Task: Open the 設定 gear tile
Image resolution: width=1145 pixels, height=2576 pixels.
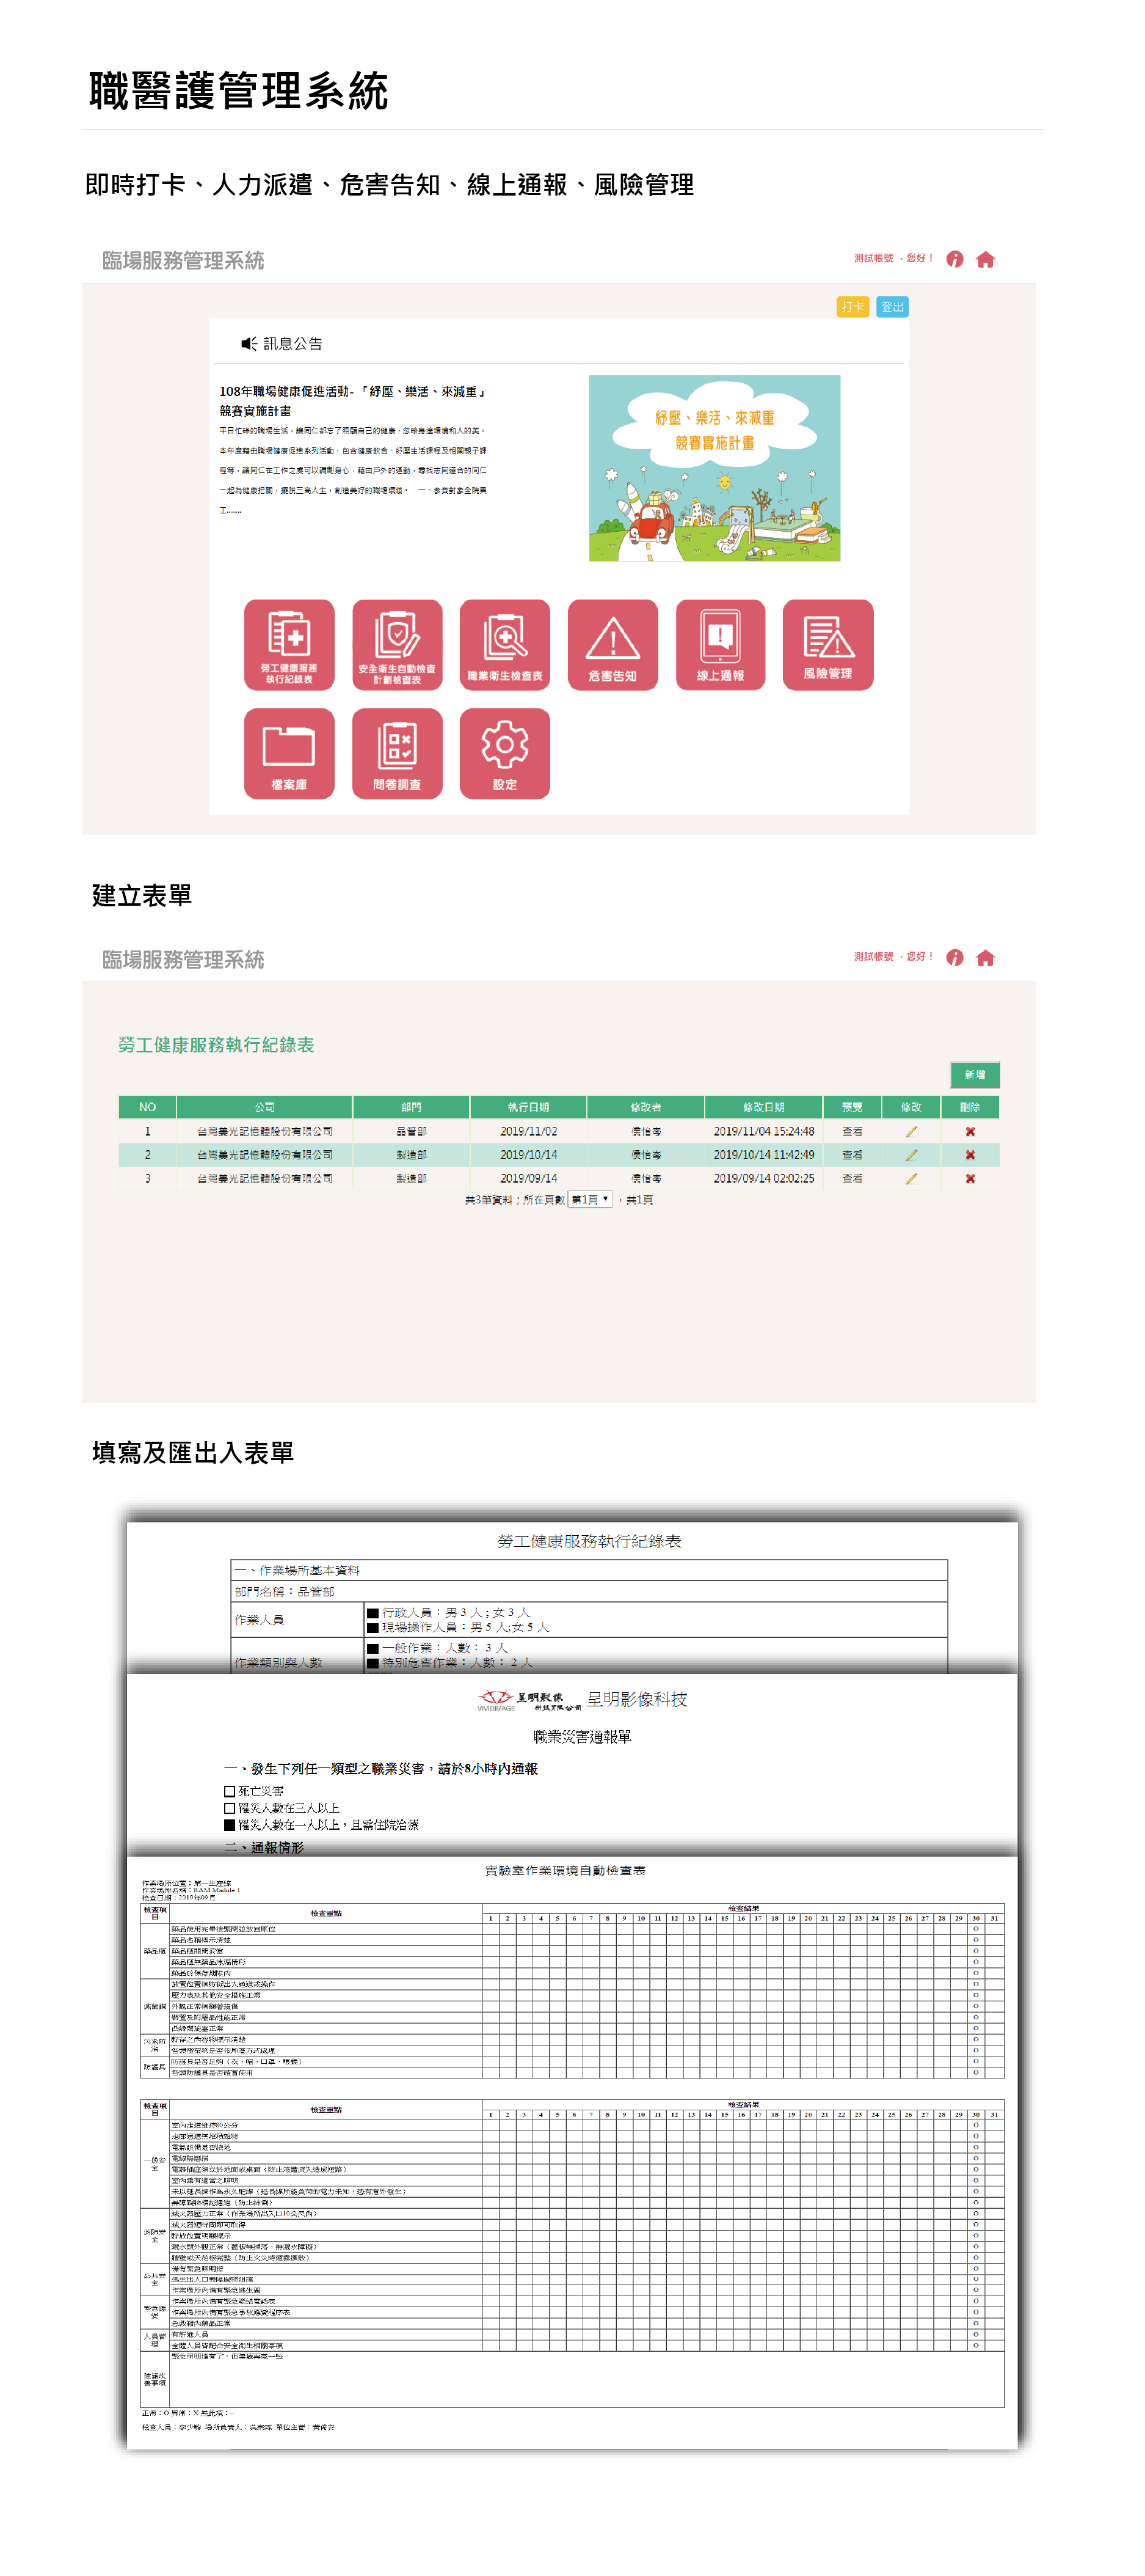Action: 504,754
